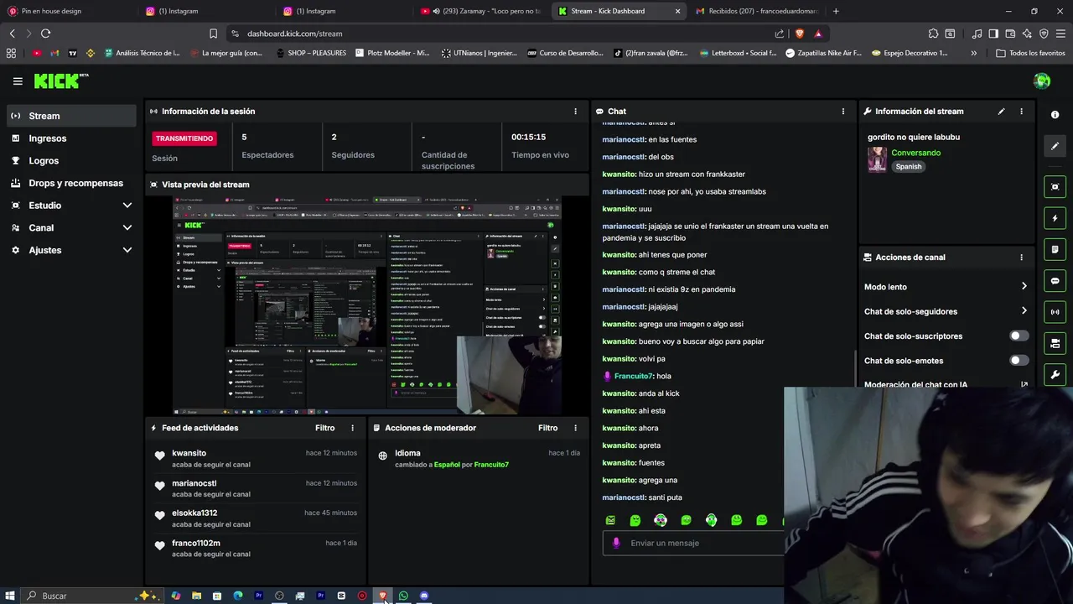
Task: Click the Windows Start button
Action: (10, 596)
